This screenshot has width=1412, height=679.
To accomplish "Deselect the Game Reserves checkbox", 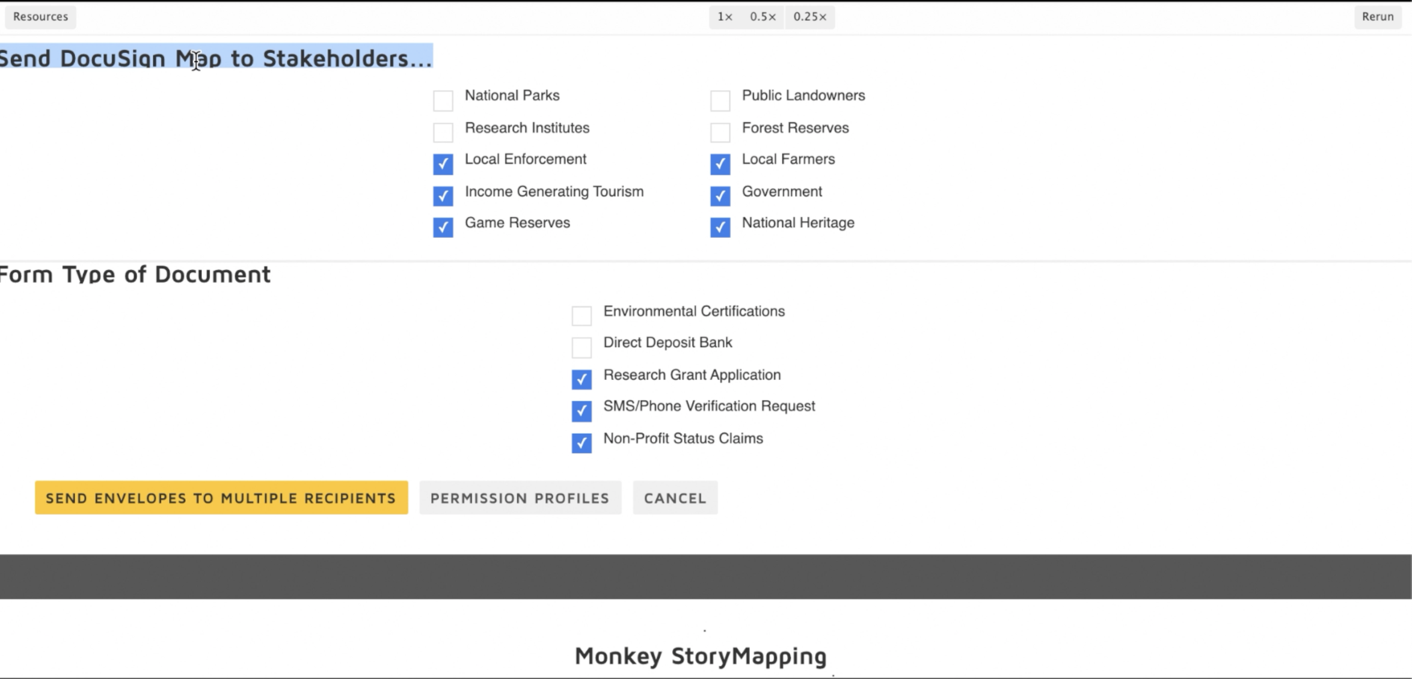I will pos(443,227).
